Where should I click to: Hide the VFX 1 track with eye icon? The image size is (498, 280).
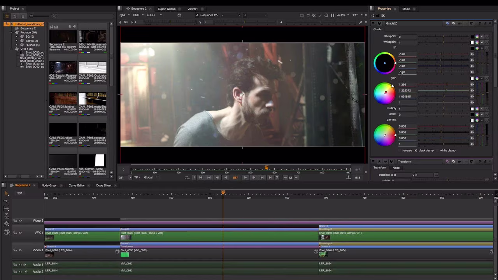(x=20, y=233)
